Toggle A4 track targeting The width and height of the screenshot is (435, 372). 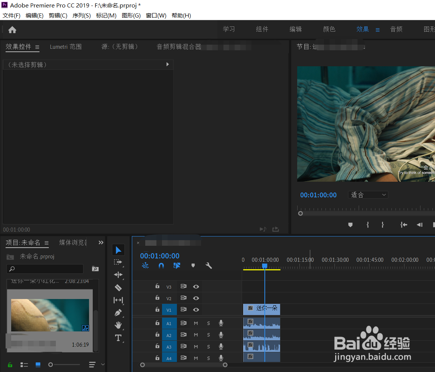[x=169, y=358]
